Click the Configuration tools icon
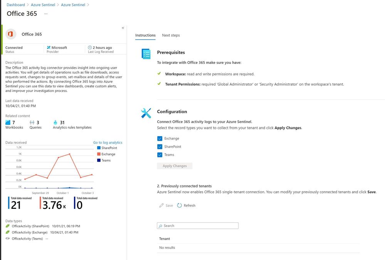Screen dimensions: 385x260 (146, 113)
